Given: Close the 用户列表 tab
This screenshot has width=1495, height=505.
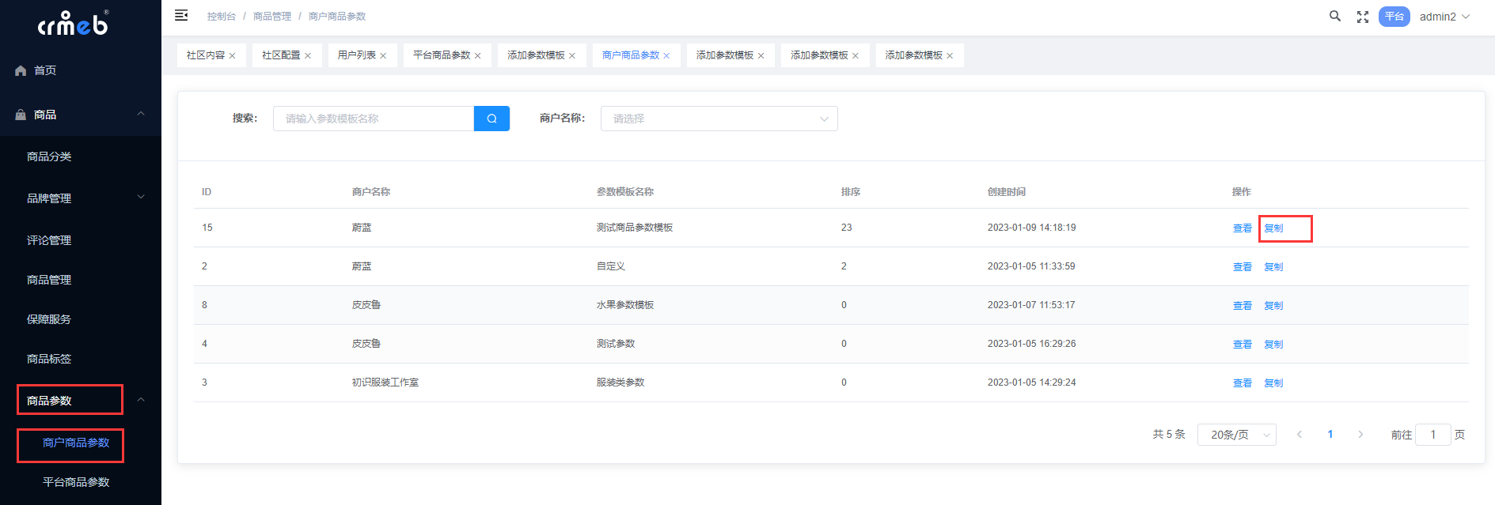Looking at the screenshot, I should (383, 56).
